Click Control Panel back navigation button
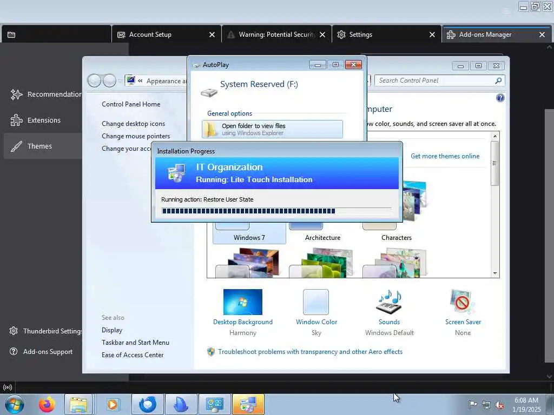554x415 pixels. pos(94,81)
